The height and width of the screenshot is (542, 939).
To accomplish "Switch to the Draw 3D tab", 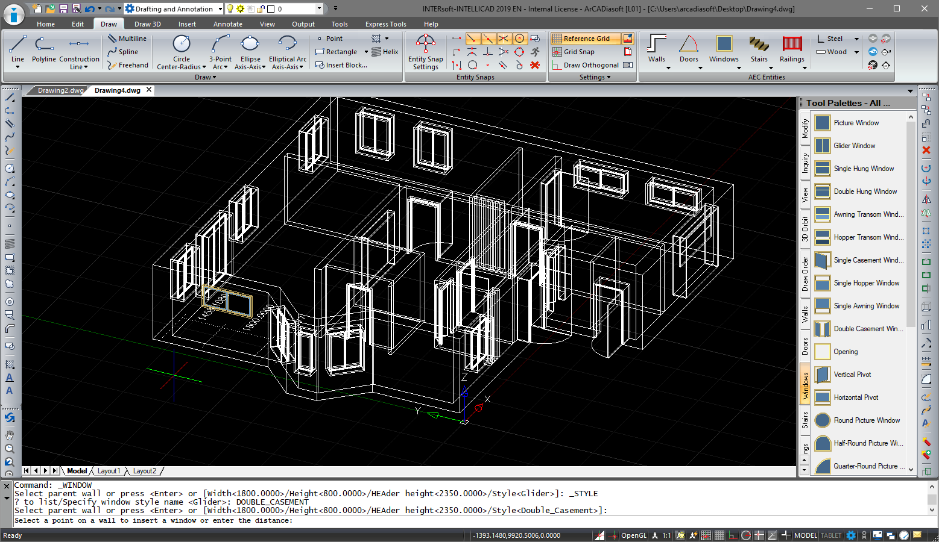I will tap(148, 24).
